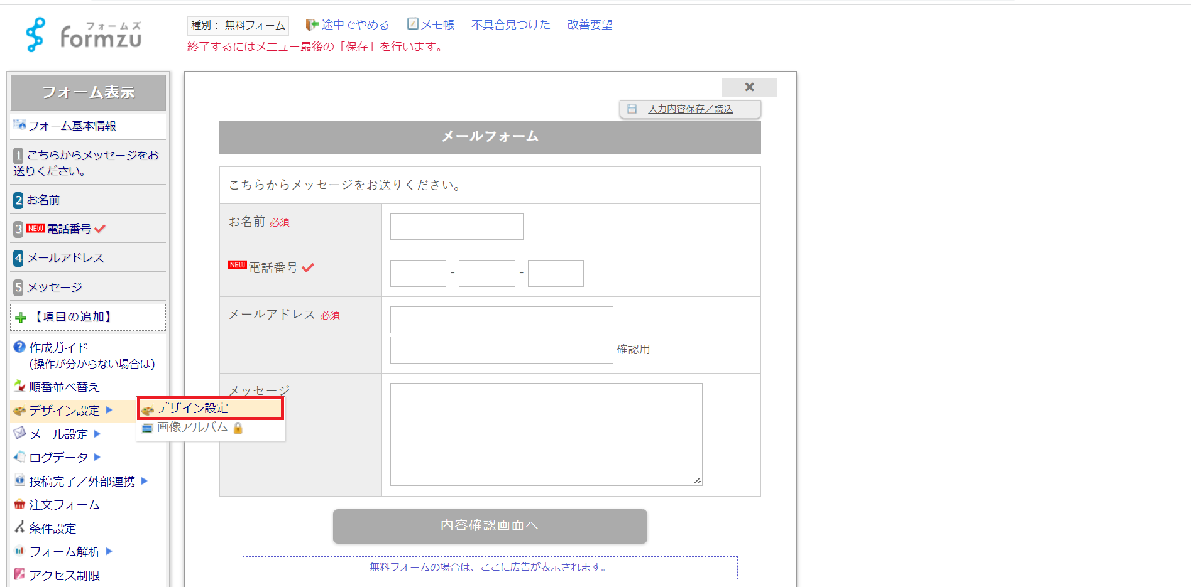Image resolution: width=1191 pixels, height=587 pixels.
Task: Click the exit icon beside 途中でやめる
Action: pos(311,24)
